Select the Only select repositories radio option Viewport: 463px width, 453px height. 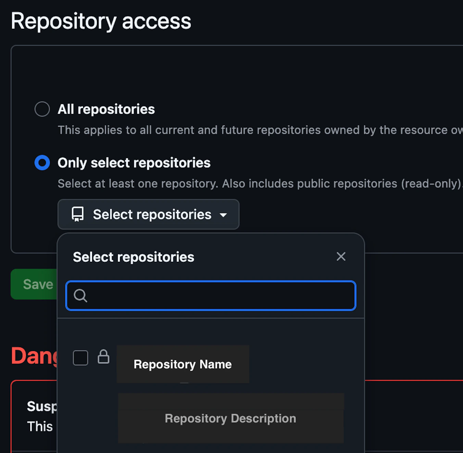[x=42, y=163]
